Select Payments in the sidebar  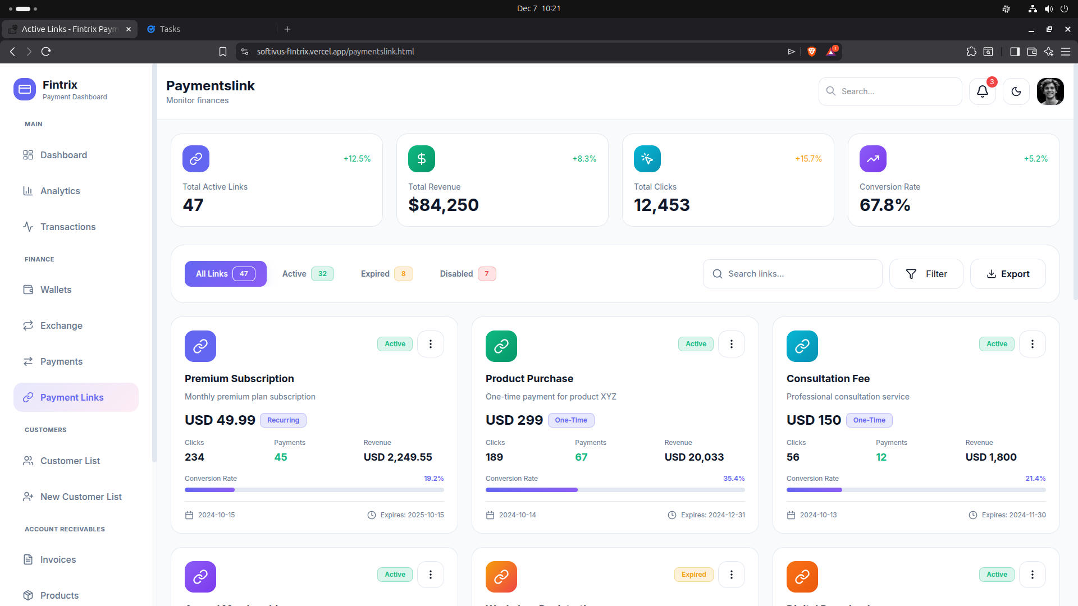coord(61,361)
